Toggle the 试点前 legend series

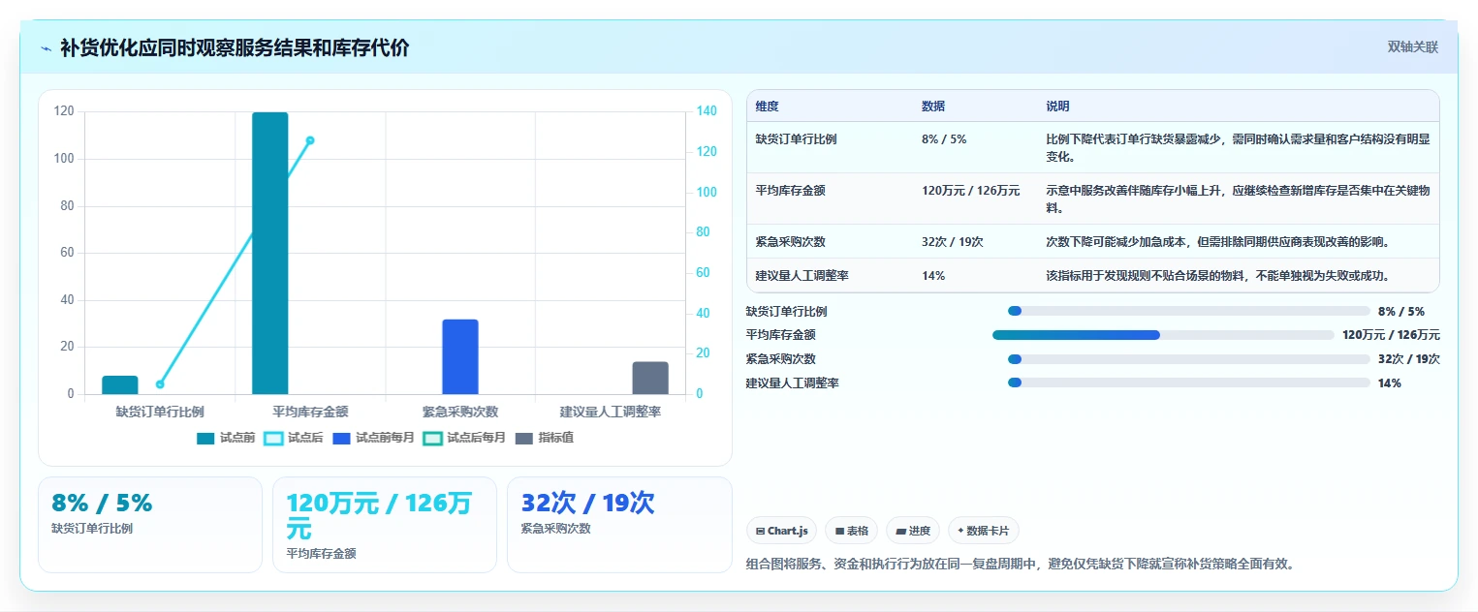pyautogui.click(x=225, y=438)
